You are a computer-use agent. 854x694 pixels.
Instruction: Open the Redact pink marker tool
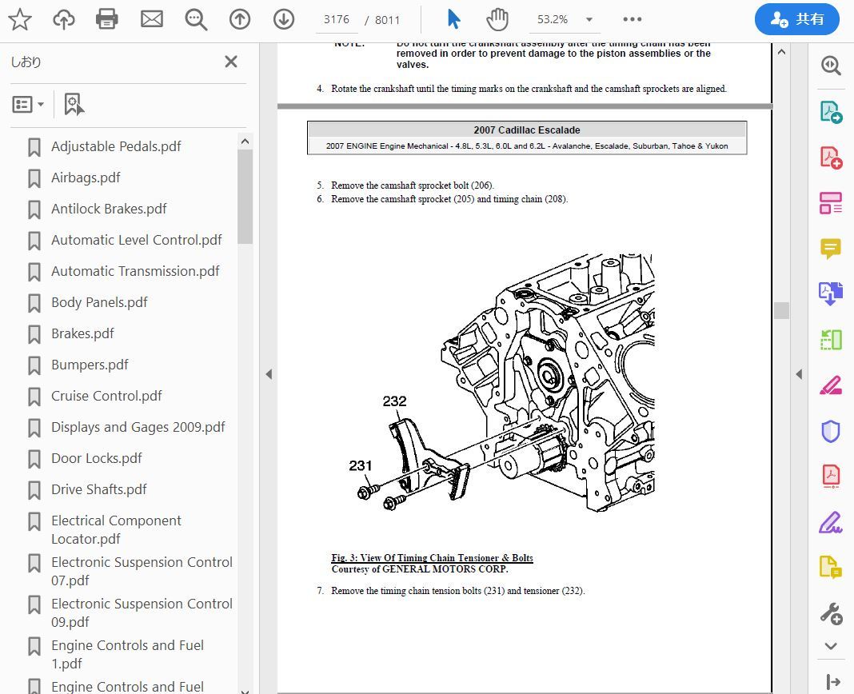tap(831, 385)
